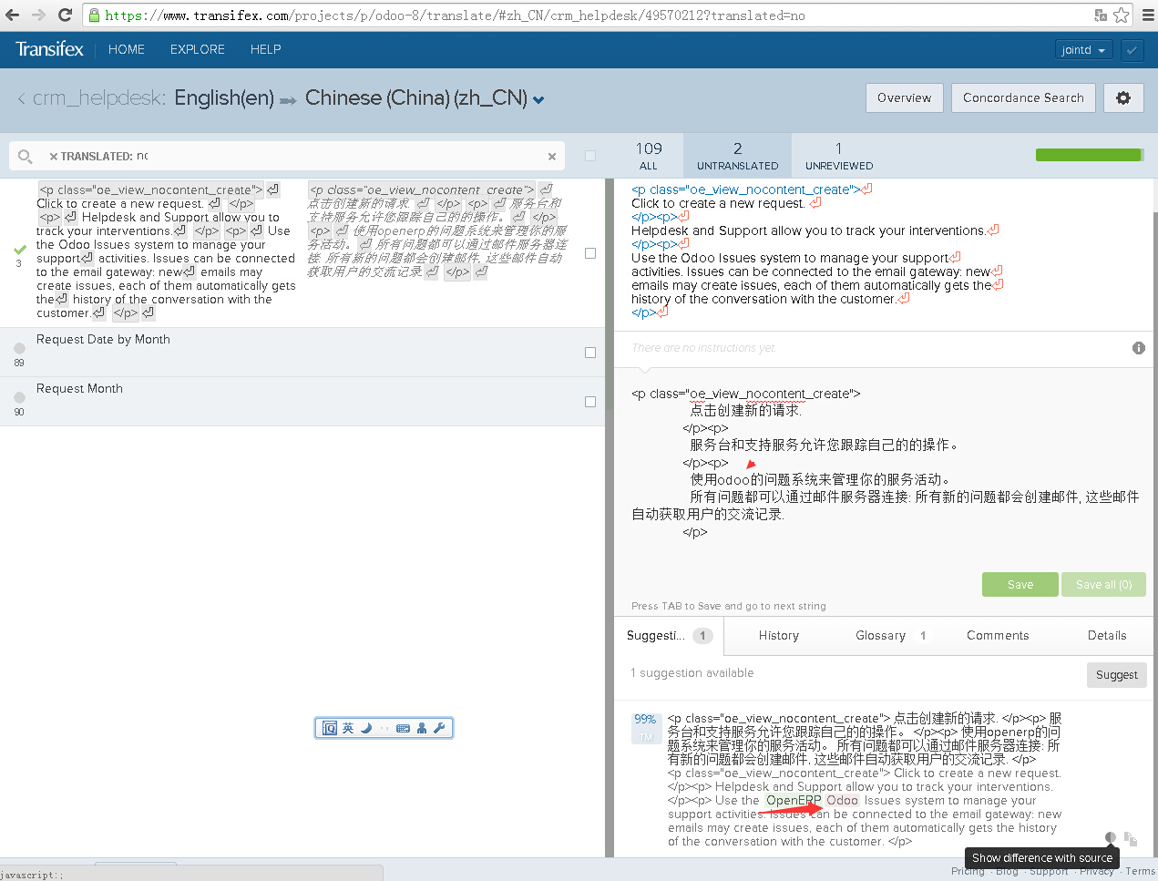Open the Glossary tab

pyautogui.click(x=880, y=636)
